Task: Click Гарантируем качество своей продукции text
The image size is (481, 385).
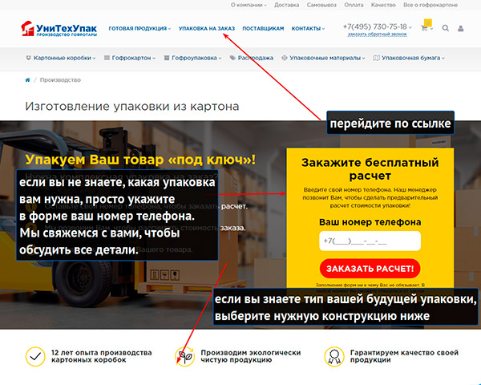Action: click(x=404, y=356)
